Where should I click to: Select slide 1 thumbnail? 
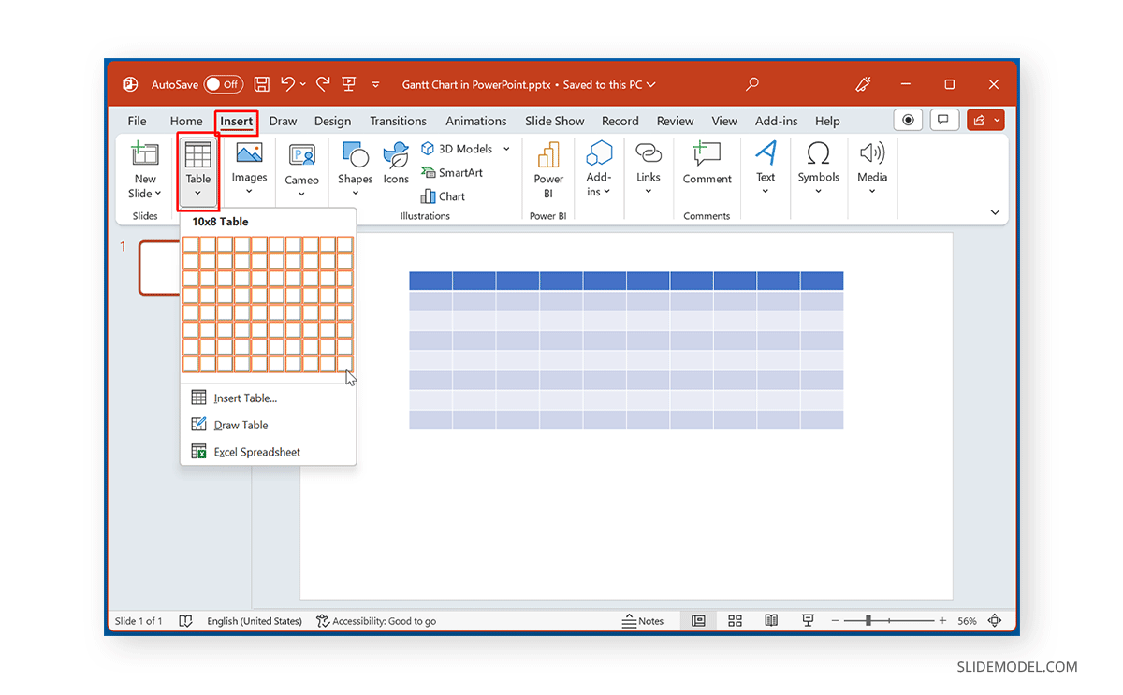(x=159, y=268)
